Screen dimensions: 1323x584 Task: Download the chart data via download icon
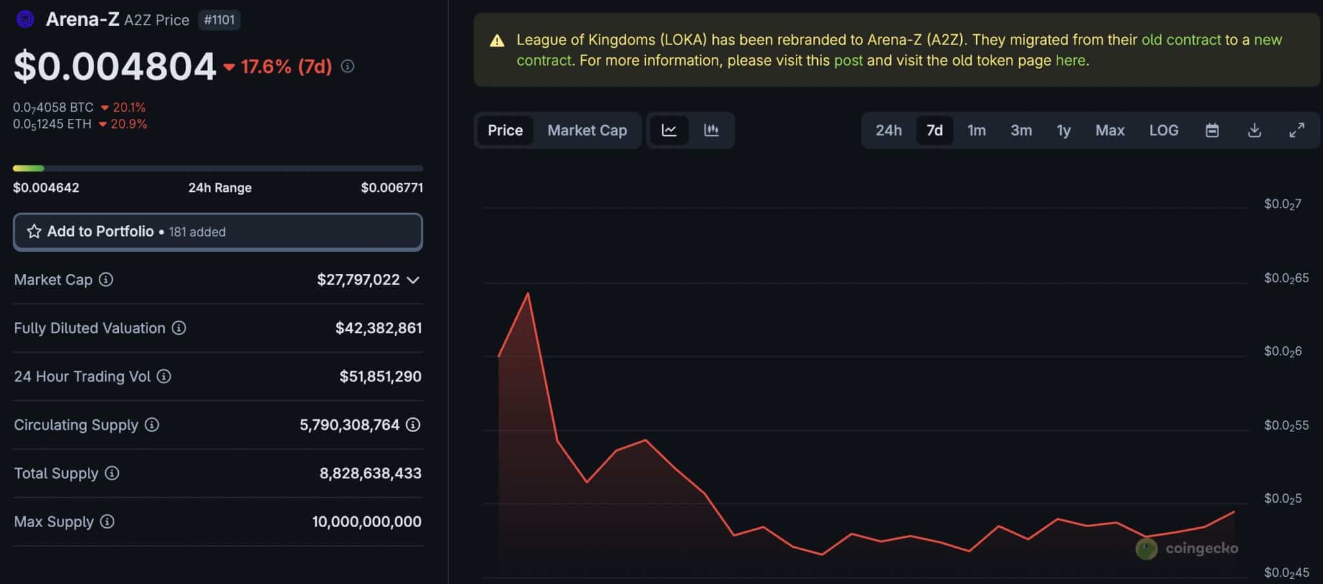tap(1255, 130)
